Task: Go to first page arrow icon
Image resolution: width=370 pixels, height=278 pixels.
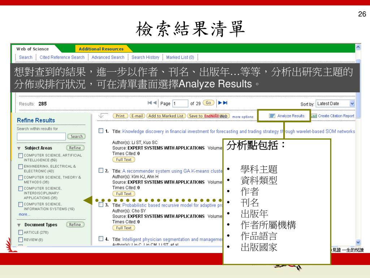Action: pyautogui.click(x=149, y=102)
